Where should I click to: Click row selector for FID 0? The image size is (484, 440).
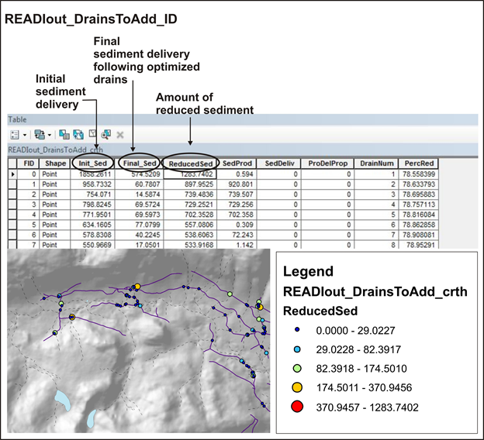(x=12, y=175)
